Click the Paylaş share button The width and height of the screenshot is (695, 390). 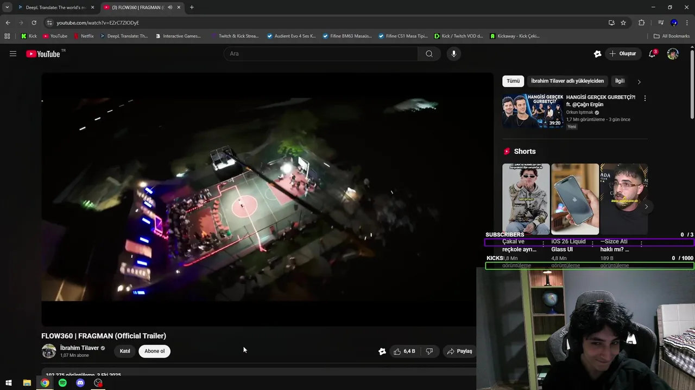pyautogui.click(x=460, y=351)
